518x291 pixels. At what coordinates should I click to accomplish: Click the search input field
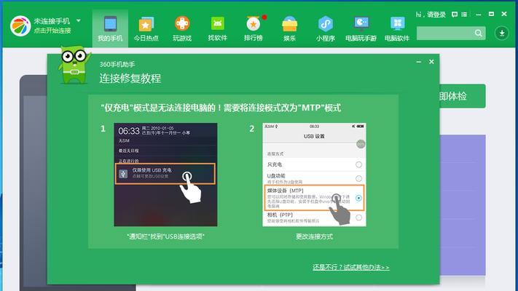click(445, 33)
